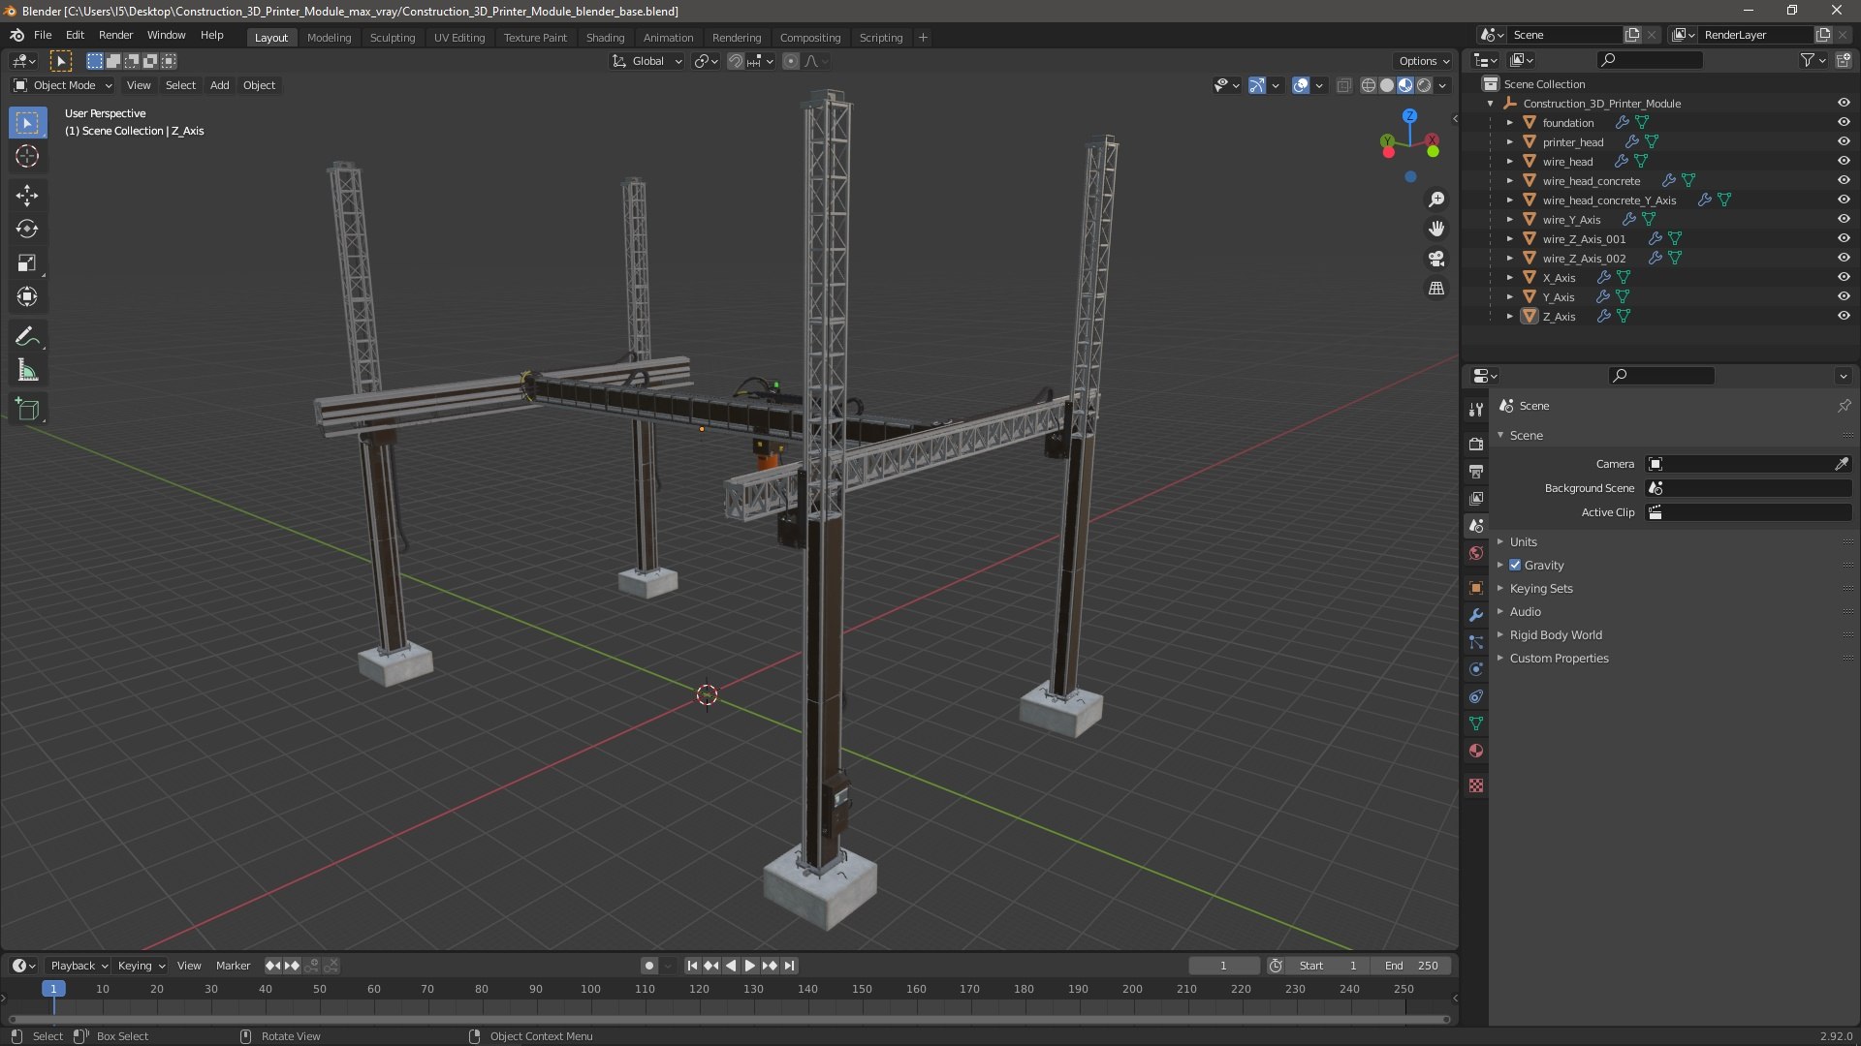Switch to the UV Editing workspace tab

point(459,37)
